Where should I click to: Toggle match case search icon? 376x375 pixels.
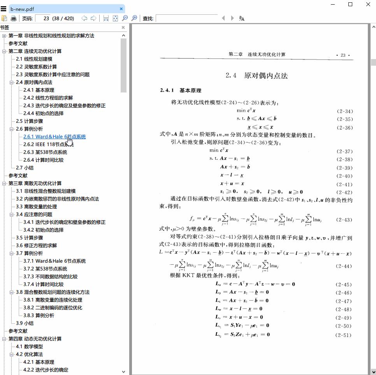tap(242, 18)
